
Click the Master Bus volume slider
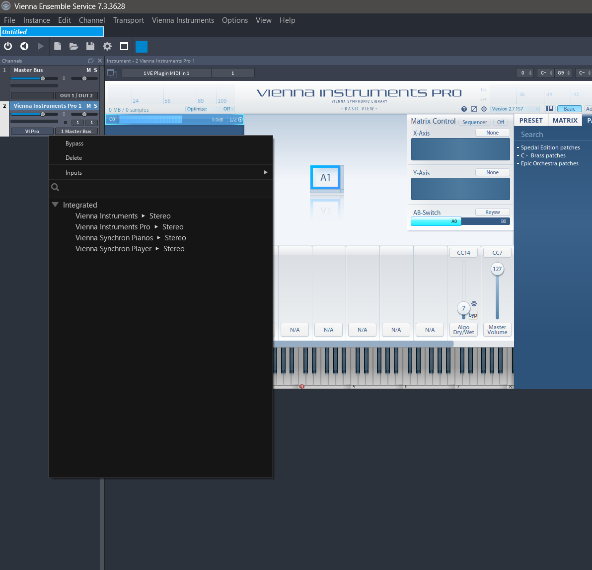(34, 78)
